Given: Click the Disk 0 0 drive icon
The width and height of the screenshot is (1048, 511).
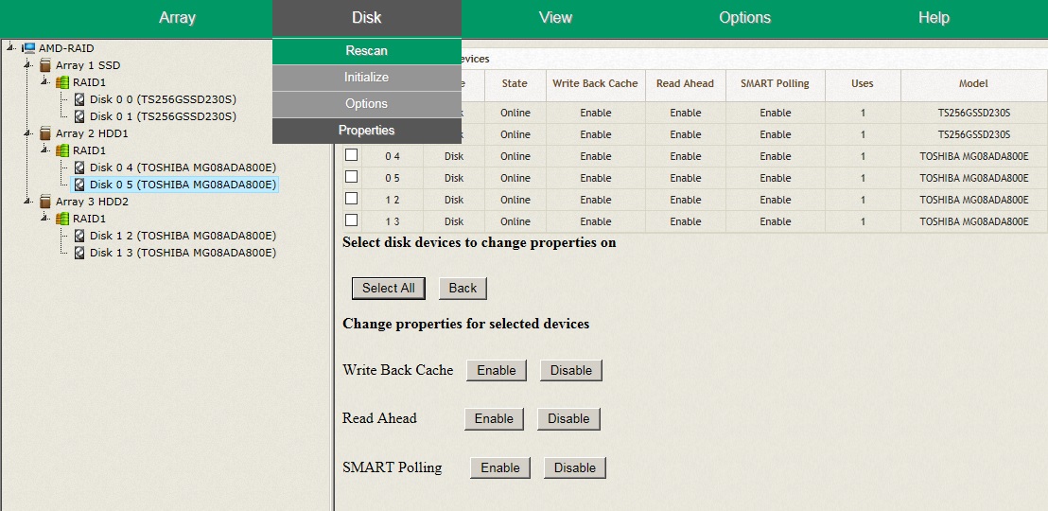Looking at the screenshot, I should [79, 99].
